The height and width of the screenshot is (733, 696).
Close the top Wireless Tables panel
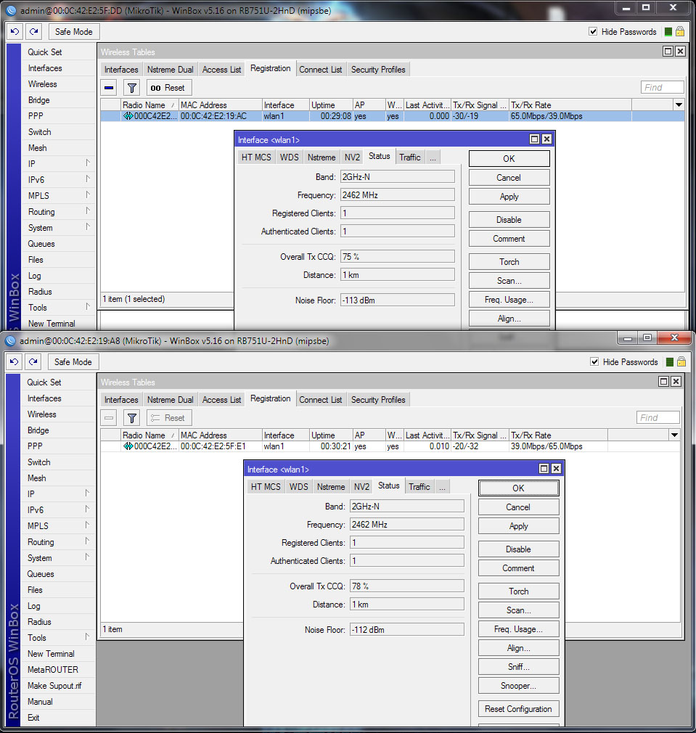point(680,52)
